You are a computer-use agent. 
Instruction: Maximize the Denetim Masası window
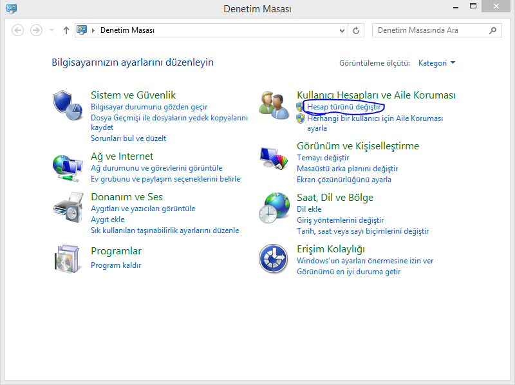(x=473, y=6)
